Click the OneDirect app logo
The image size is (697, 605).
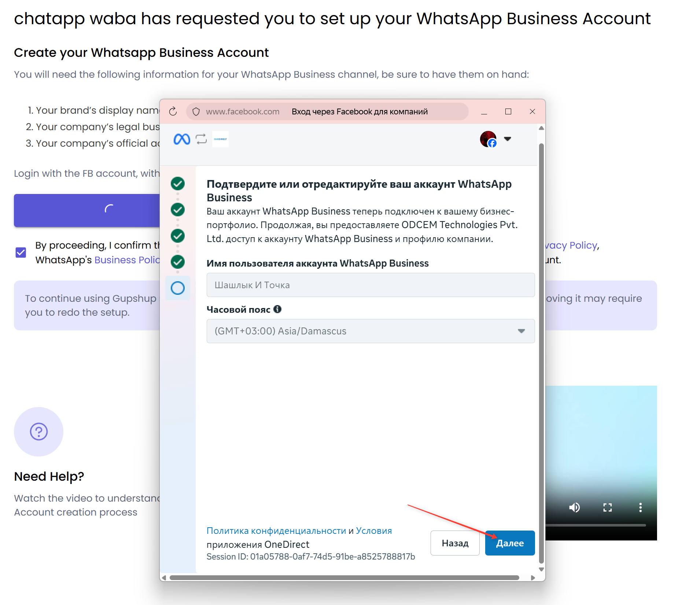tap(220, 139)
